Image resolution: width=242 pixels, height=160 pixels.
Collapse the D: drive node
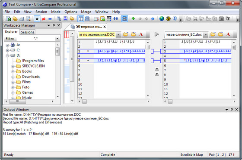click(7, 56)
